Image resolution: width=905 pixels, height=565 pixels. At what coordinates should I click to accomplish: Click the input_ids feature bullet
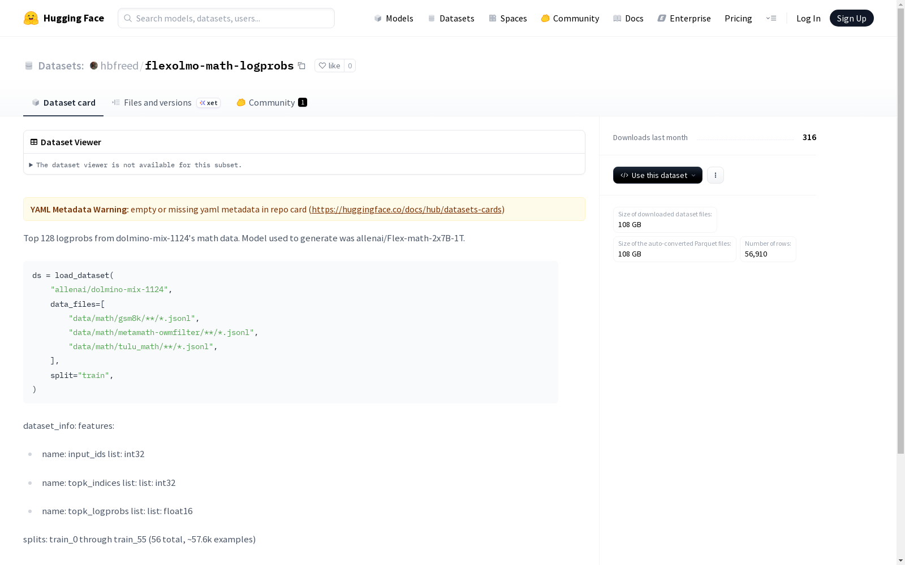point(93,454)
